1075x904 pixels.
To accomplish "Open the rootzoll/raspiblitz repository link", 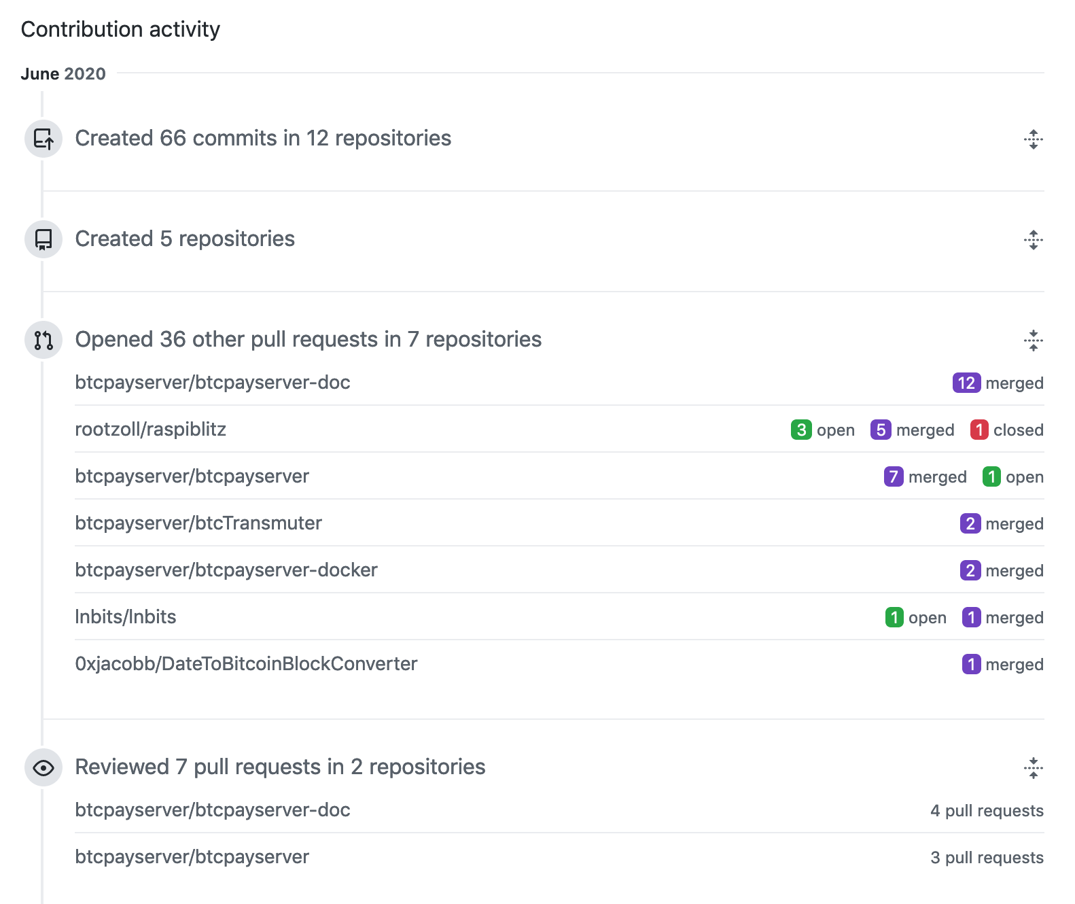I will [151, 430].
